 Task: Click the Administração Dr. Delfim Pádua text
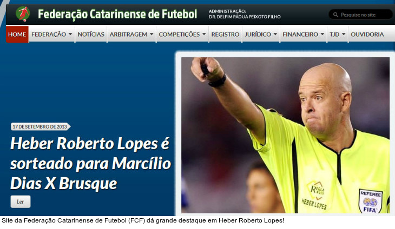(x=245, y=14)
